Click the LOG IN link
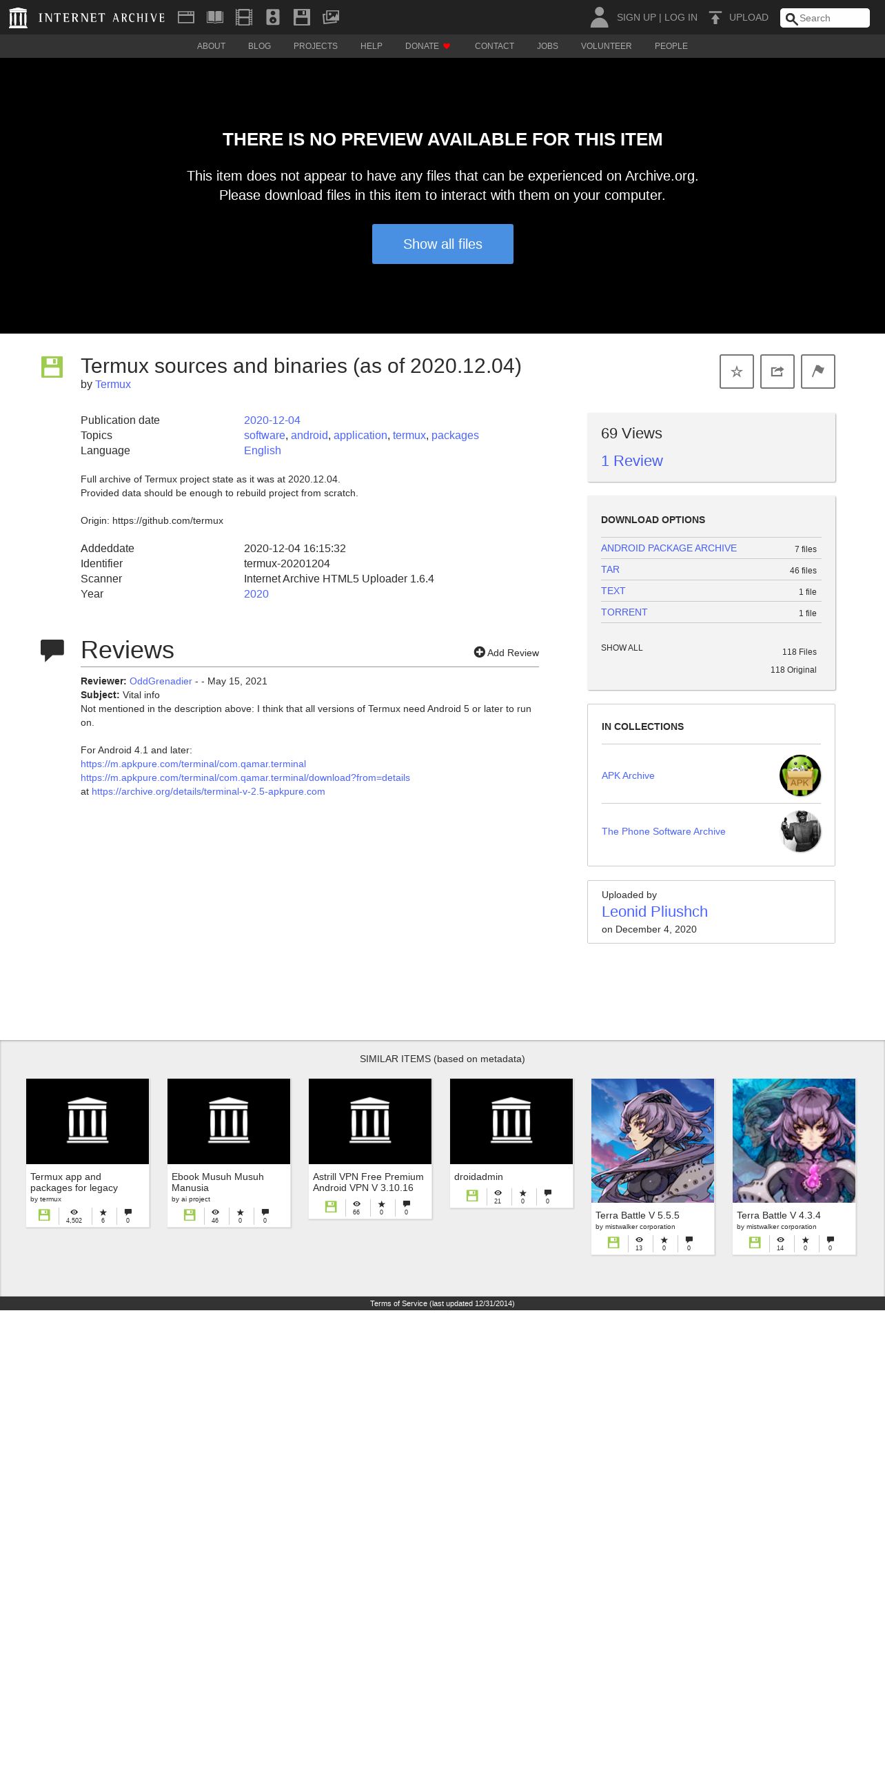The height and width of the screenshot is (1770, 885). pyautogui.click(x=681, y=17)
